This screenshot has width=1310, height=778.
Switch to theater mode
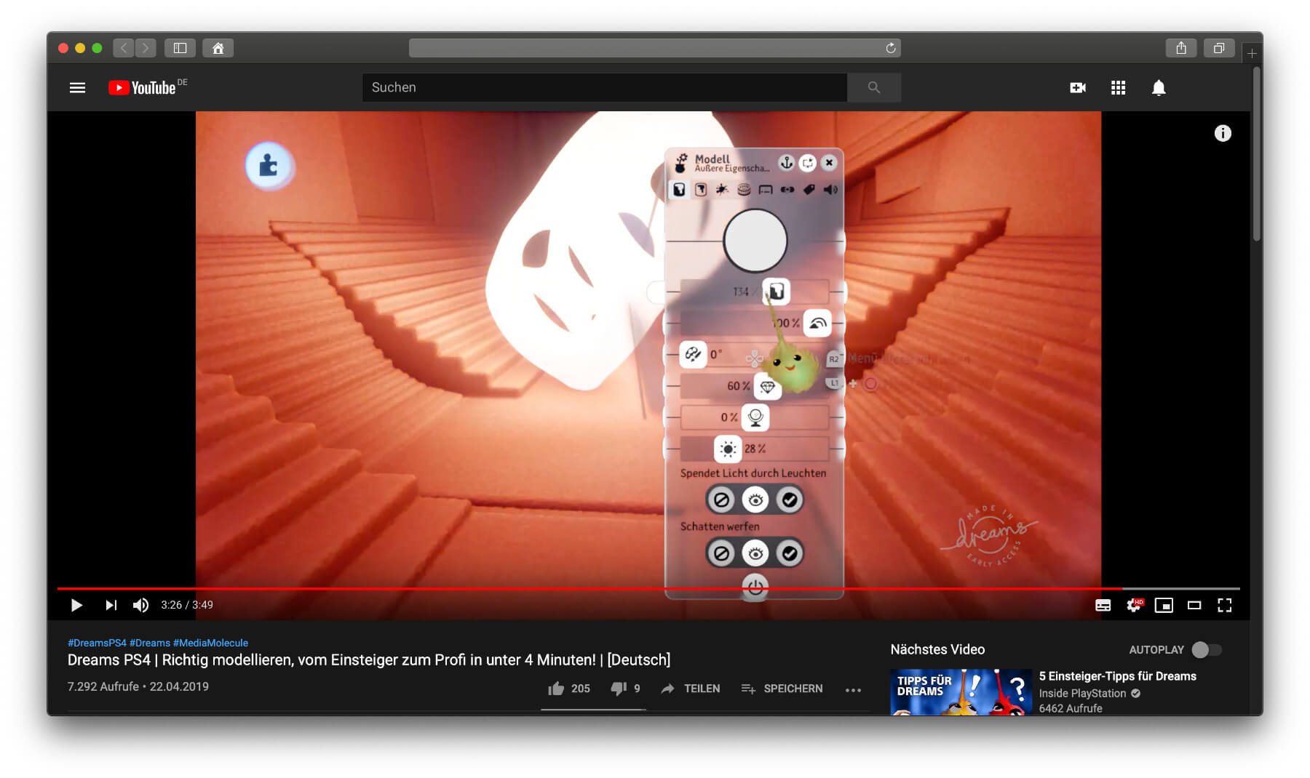click(x=1194, y=605)
